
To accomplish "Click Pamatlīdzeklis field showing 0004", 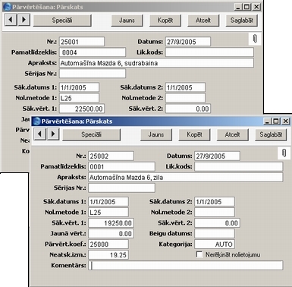I will 93,52.
